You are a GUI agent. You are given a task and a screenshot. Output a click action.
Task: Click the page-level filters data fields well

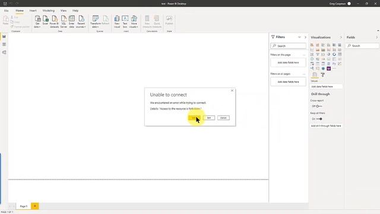point(288,62)
